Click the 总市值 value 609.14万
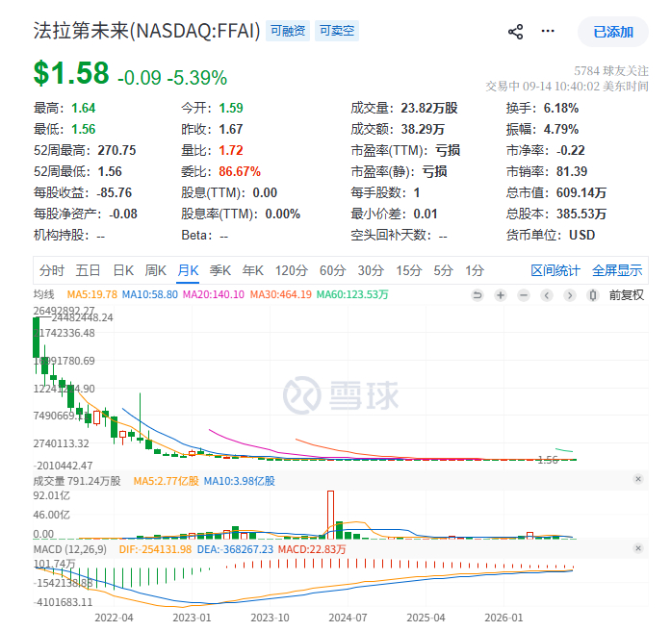Image resolution: width=671 pixels, height=631 pixels. pyautogui.click(x=581, y=192)
